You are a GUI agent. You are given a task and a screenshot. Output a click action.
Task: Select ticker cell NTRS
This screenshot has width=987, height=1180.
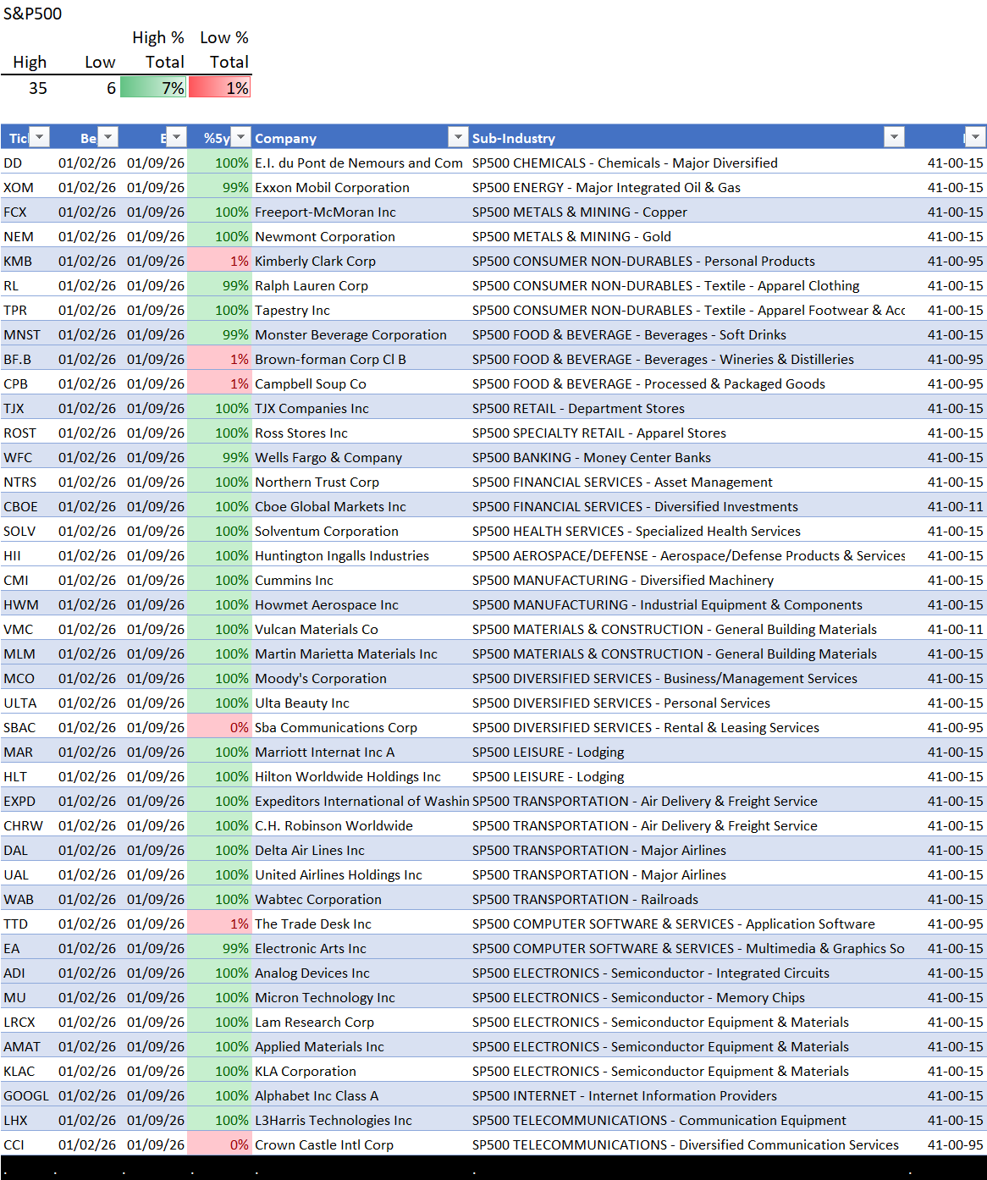[26, 482]
